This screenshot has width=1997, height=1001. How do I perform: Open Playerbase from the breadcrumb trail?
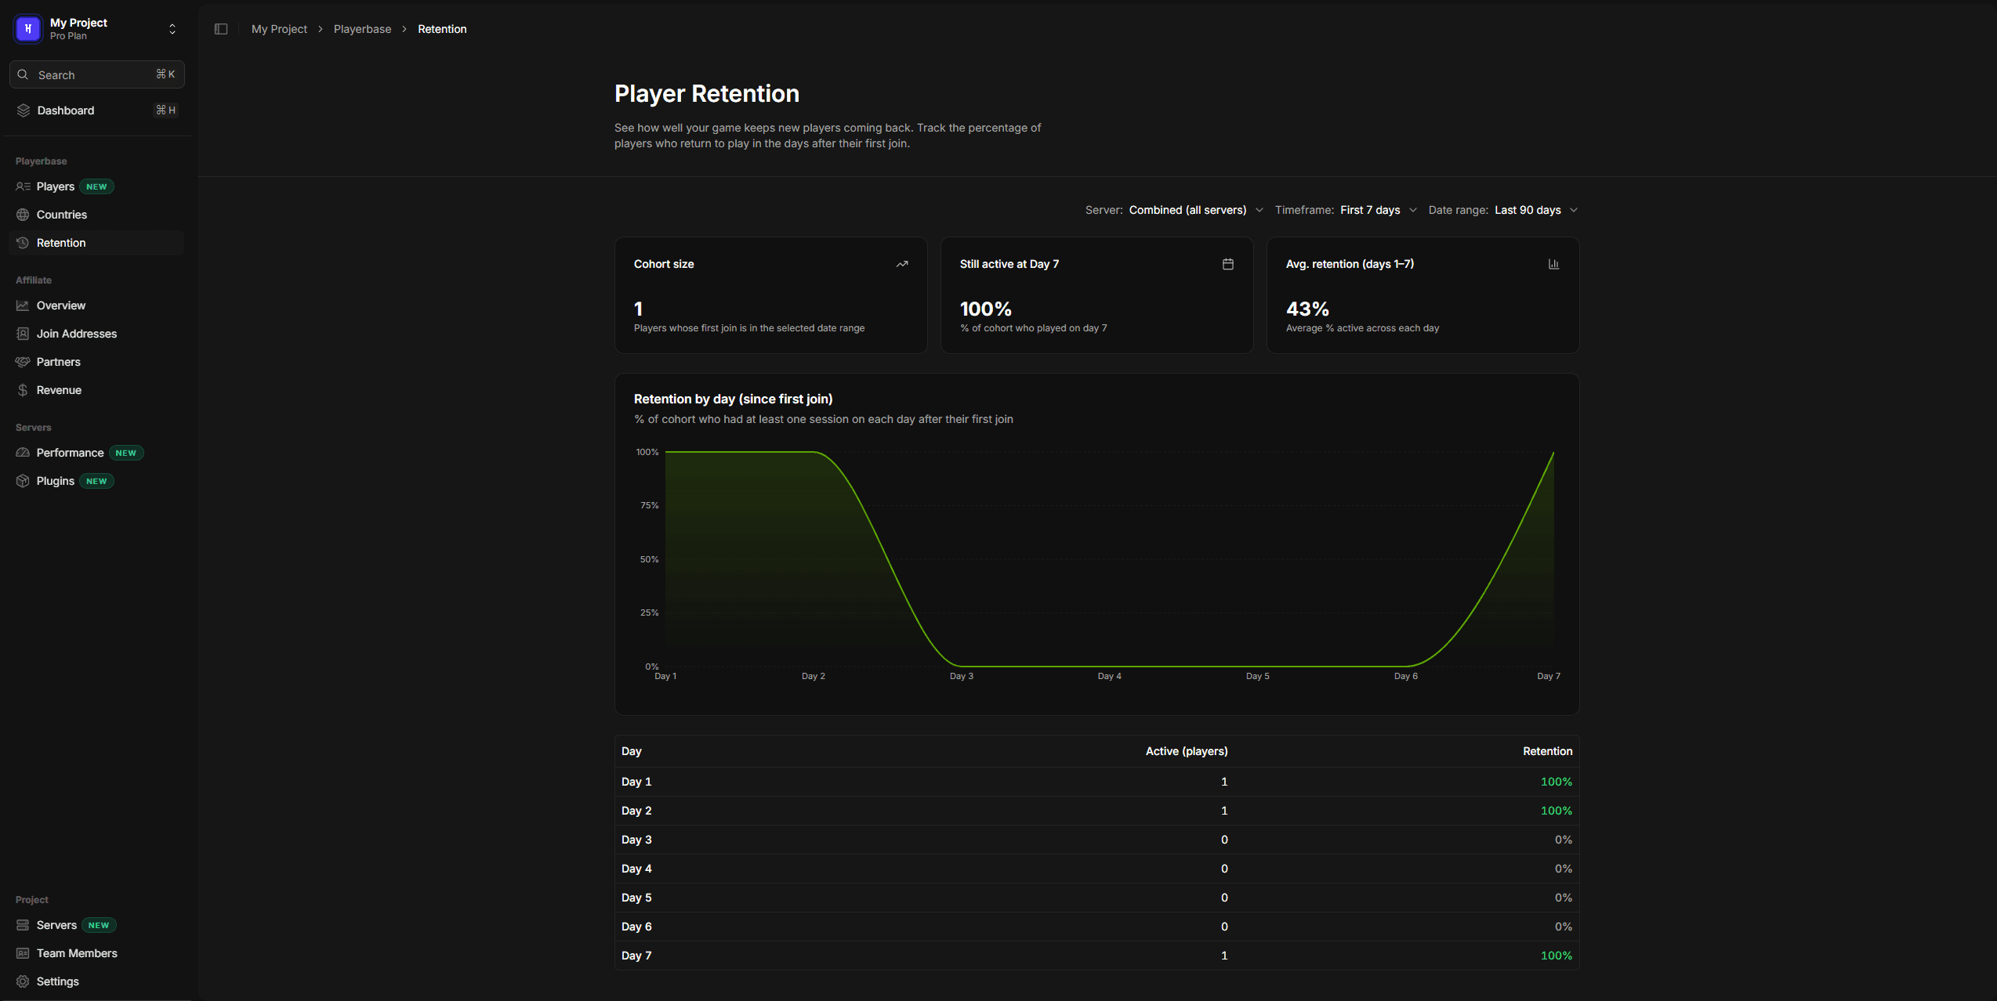click(362, 28)
